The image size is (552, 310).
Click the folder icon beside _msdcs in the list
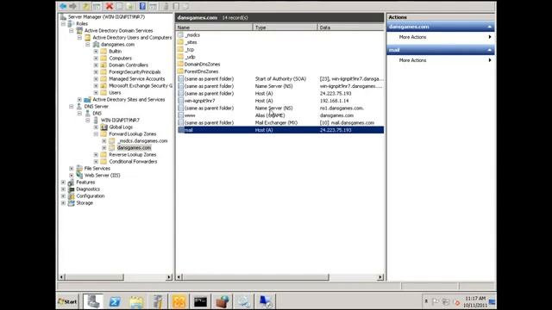coord(180,34)
